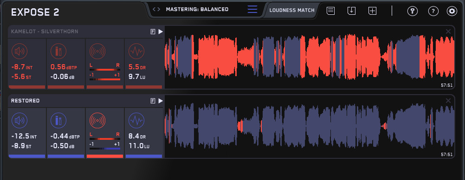Click the Kamelot track -1/+1 correlation meter
Image resolution: width=465 pixels, height=180 pixels.
pyautogui.click(x=105, y=79)
